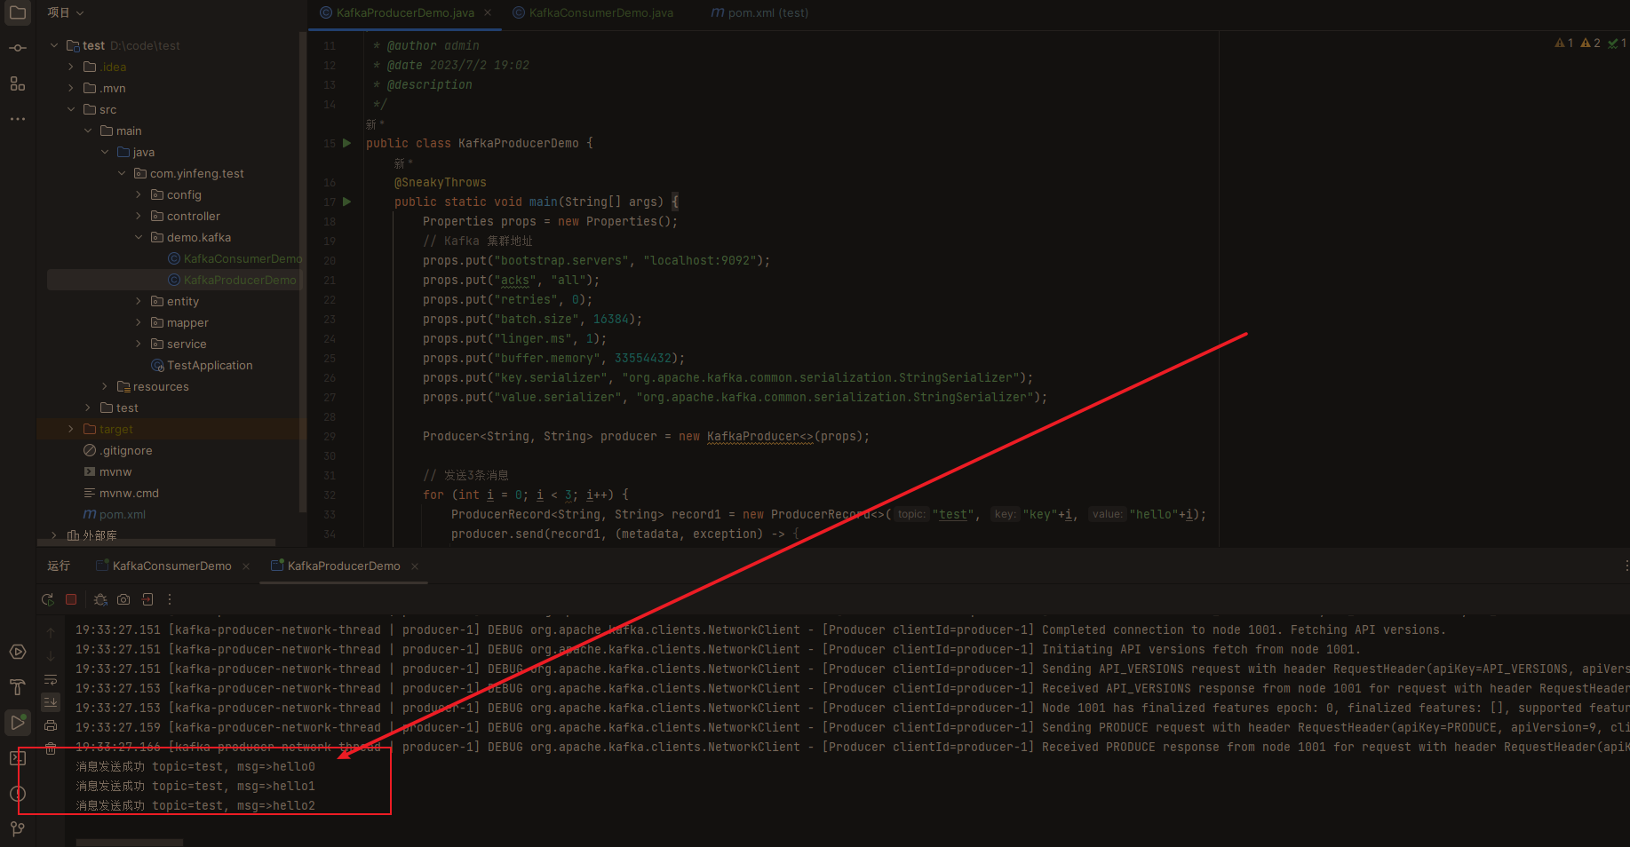Screen dimensions: 1630x847
Task: Close the KafkaProducerDemo run tab
Action: [415, 566]
